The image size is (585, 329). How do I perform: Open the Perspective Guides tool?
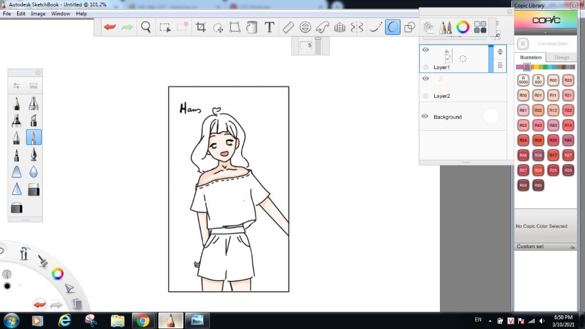click(x=339, y=27)
